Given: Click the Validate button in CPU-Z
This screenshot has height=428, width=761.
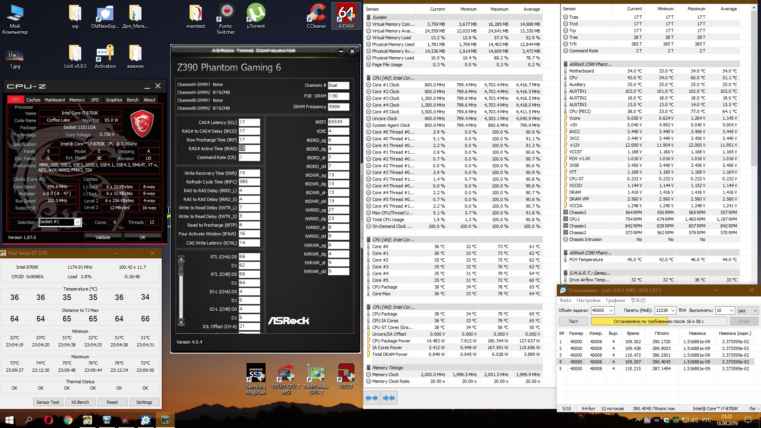Looking at the screenshot, I should 103,237.
